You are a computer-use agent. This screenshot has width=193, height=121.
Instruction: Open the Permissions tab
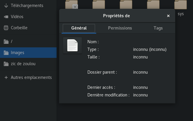[120, 28]
